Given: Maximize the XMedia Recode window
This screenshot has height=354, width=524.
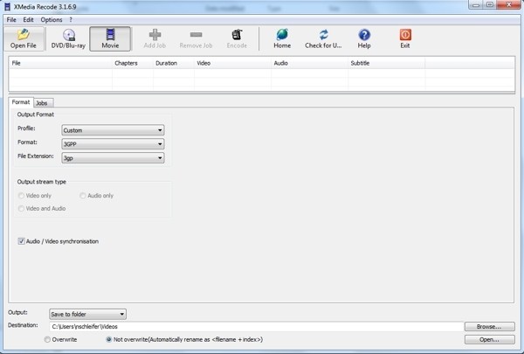Looking at the screenshot, I should tap(490, 4).
